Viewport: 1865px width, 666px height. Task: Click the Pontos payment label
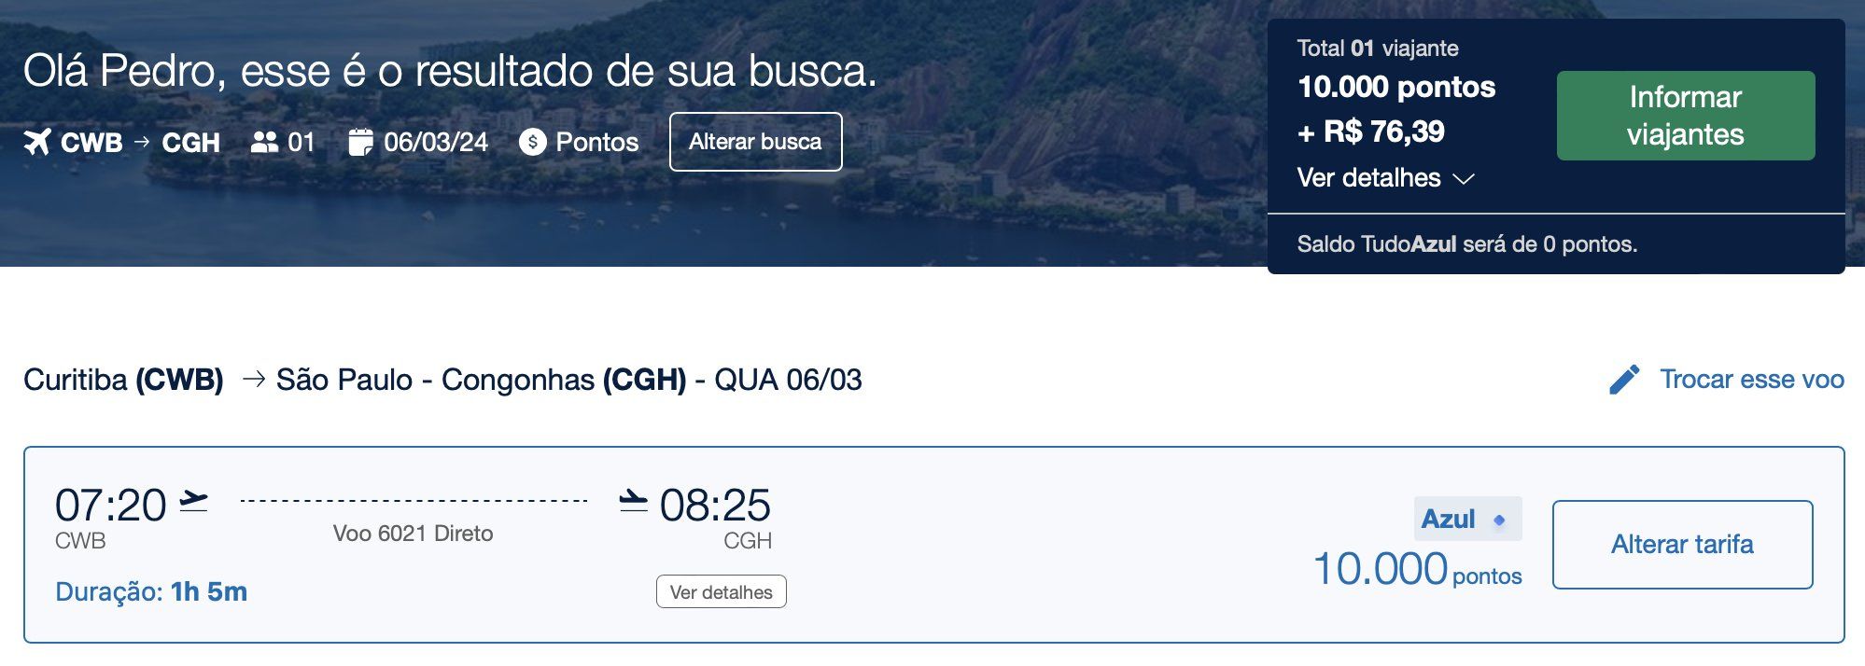pos(597,142)
